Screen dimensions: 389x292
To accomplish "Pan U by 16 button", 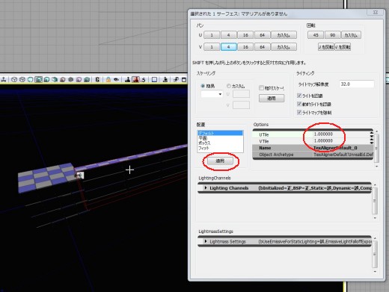I will point(245,35).
